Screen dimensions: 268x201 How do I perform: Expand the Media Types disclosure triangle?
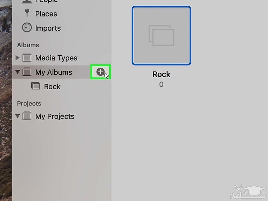tap(18, 57)
